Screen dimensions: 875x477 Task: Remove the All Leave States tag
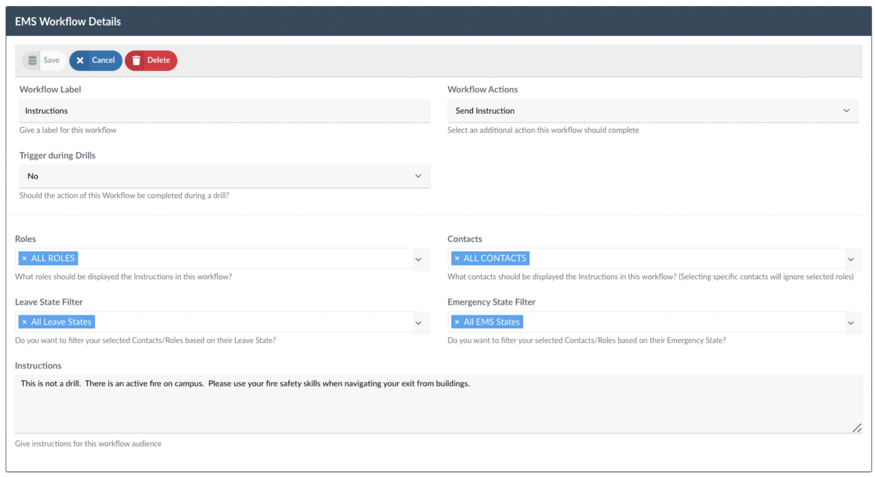click(25, 322)
